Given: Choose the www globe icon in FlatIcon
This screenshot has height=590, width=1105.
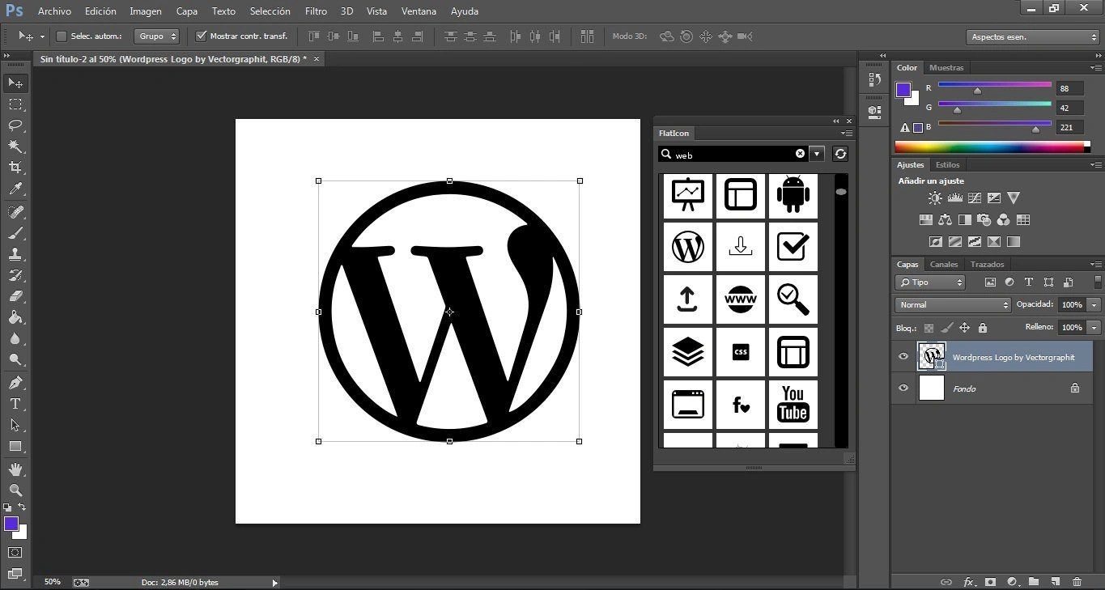Looking at the screenshot, I should [741, 299].
